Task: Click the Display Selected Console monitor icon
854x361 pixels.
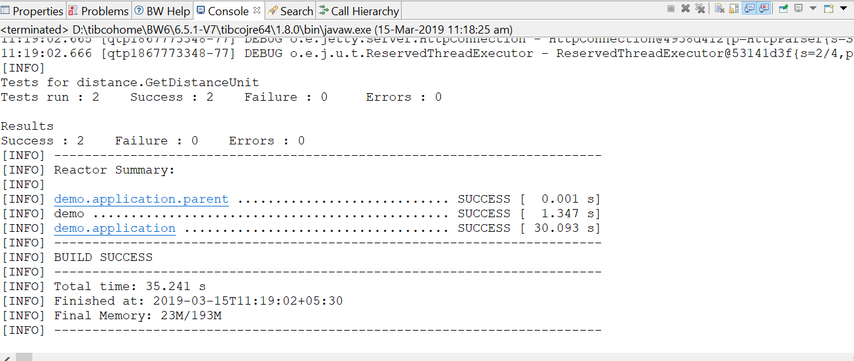Action: tap(799, 8)
